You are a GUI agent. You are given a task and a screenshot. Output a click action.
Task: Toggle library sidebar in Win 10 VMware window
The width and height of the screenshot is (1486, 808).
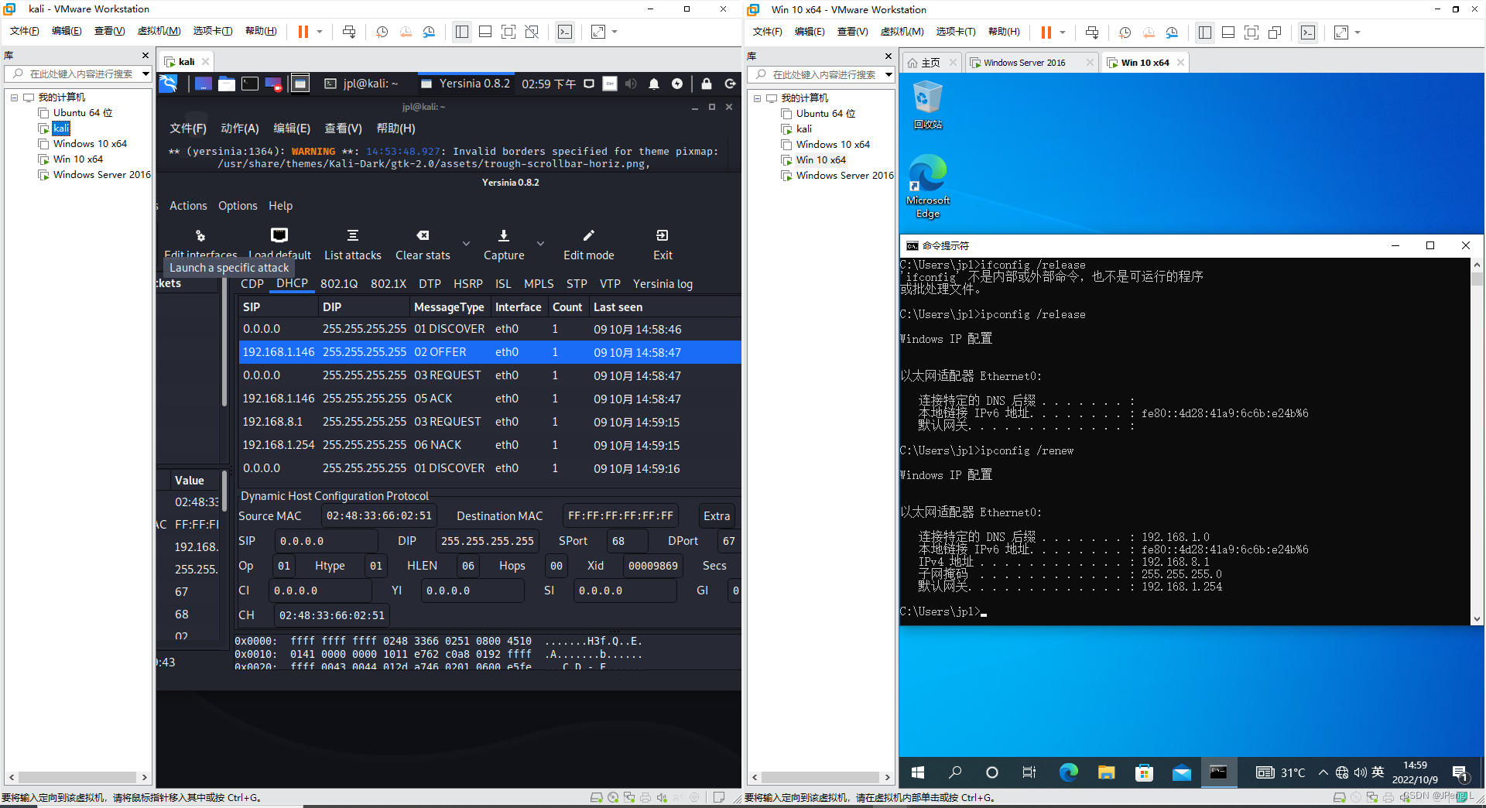point(1205,33)
